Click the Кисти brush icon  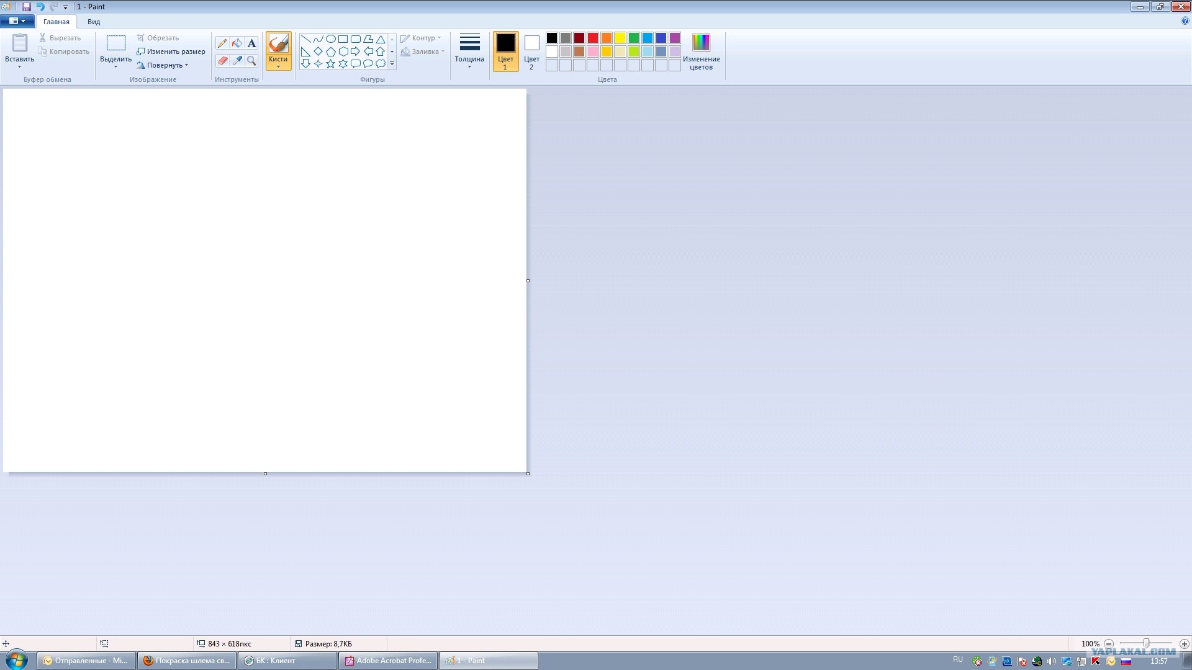point(278,43)
